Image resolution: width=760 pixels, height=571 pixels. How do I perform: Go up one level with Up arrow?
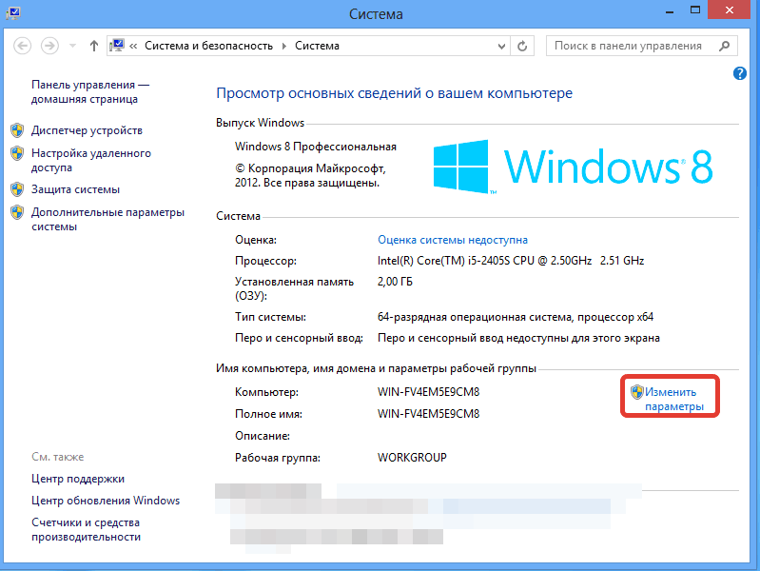(x=94, y=46)
